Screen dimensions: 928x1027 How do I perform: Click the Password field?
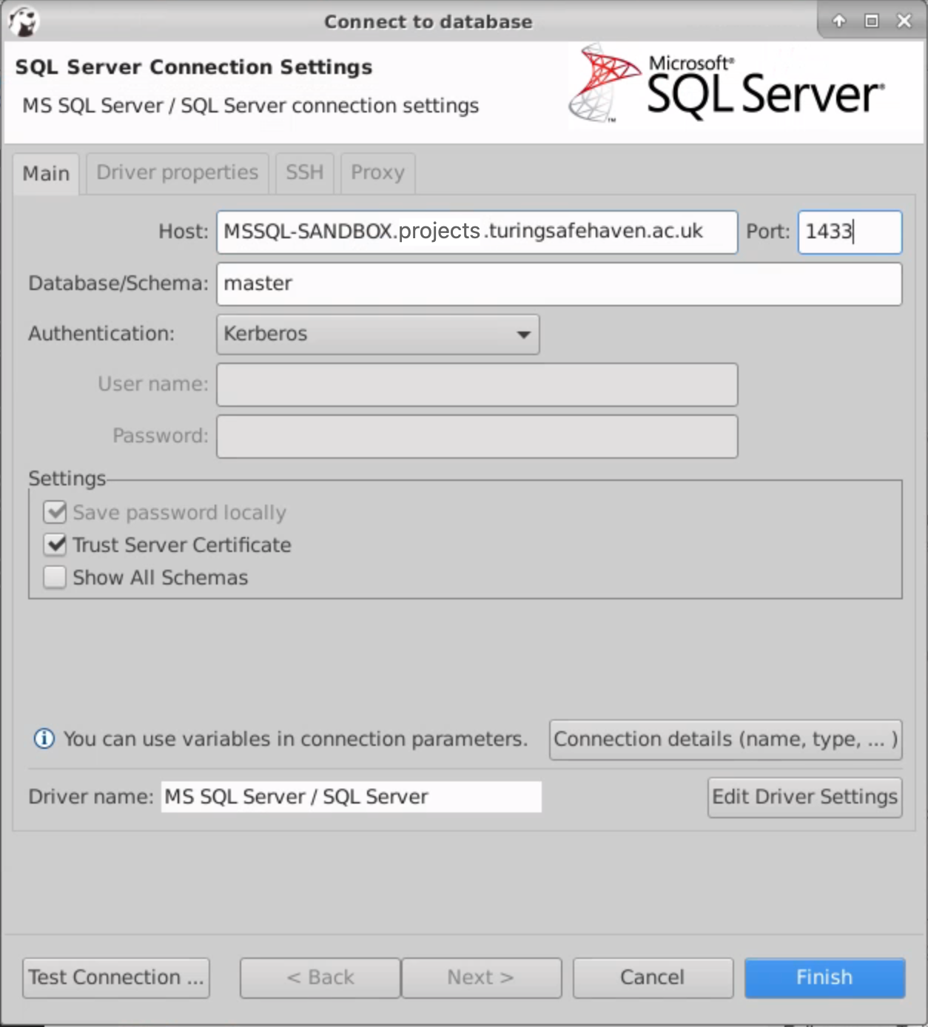[x=477, y=437]
